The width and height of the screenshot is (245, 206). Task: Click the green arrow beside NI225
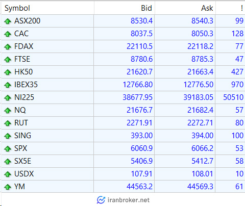tap(8, 98)
